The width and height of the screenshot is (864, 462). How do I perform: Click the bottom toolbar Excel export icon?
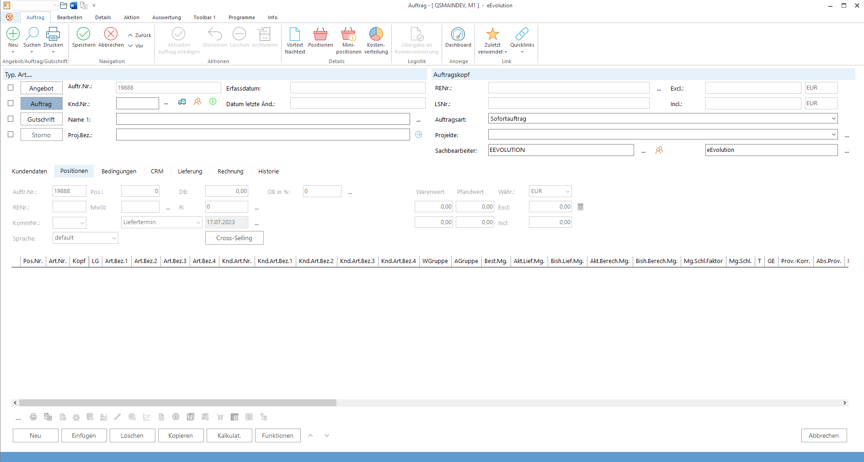coord(48,417)
